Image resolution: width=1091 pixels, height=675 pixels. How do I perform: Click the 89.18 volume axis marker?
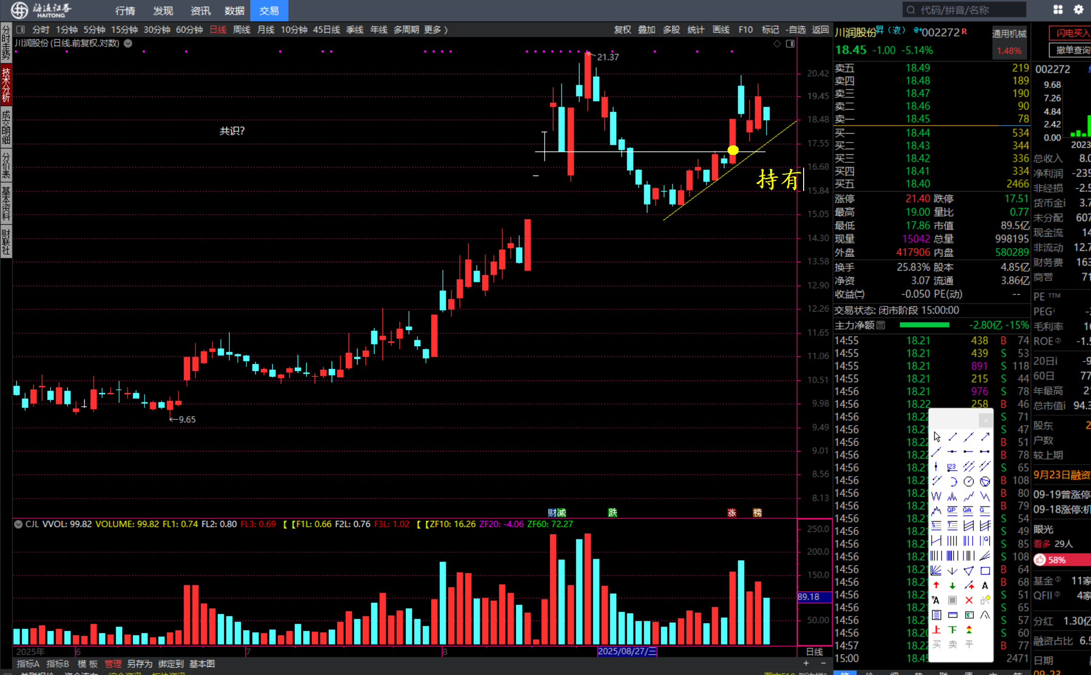point(814,597)
